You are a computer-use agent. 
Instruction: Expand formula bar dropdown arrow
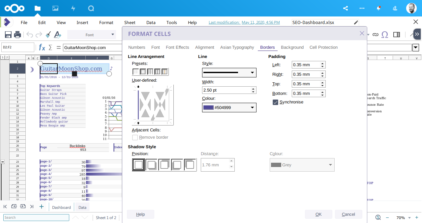tap(415, 47)
